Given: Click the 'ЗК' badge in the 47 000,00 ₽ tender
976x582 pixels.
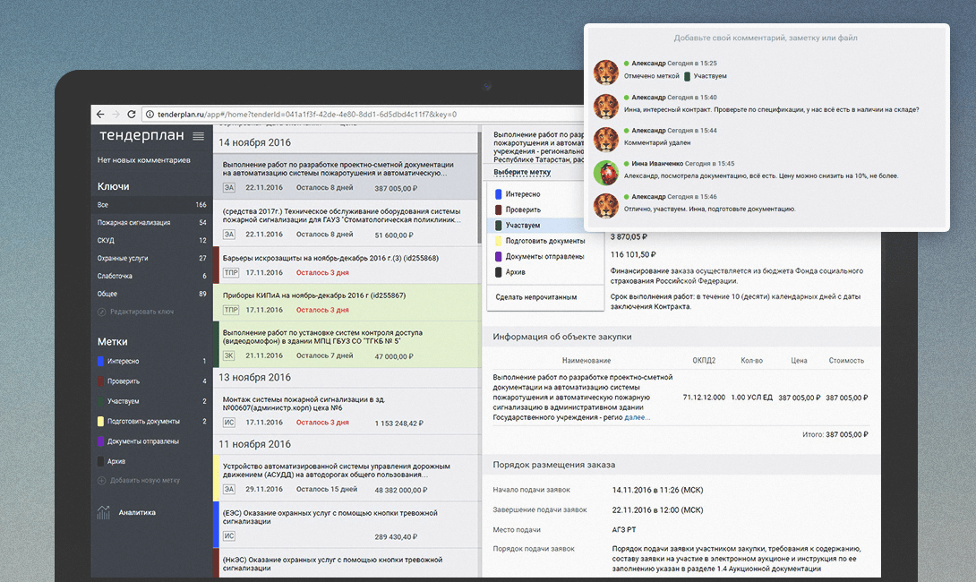Looking at the screenshot, I should click(x=229, y=355).
